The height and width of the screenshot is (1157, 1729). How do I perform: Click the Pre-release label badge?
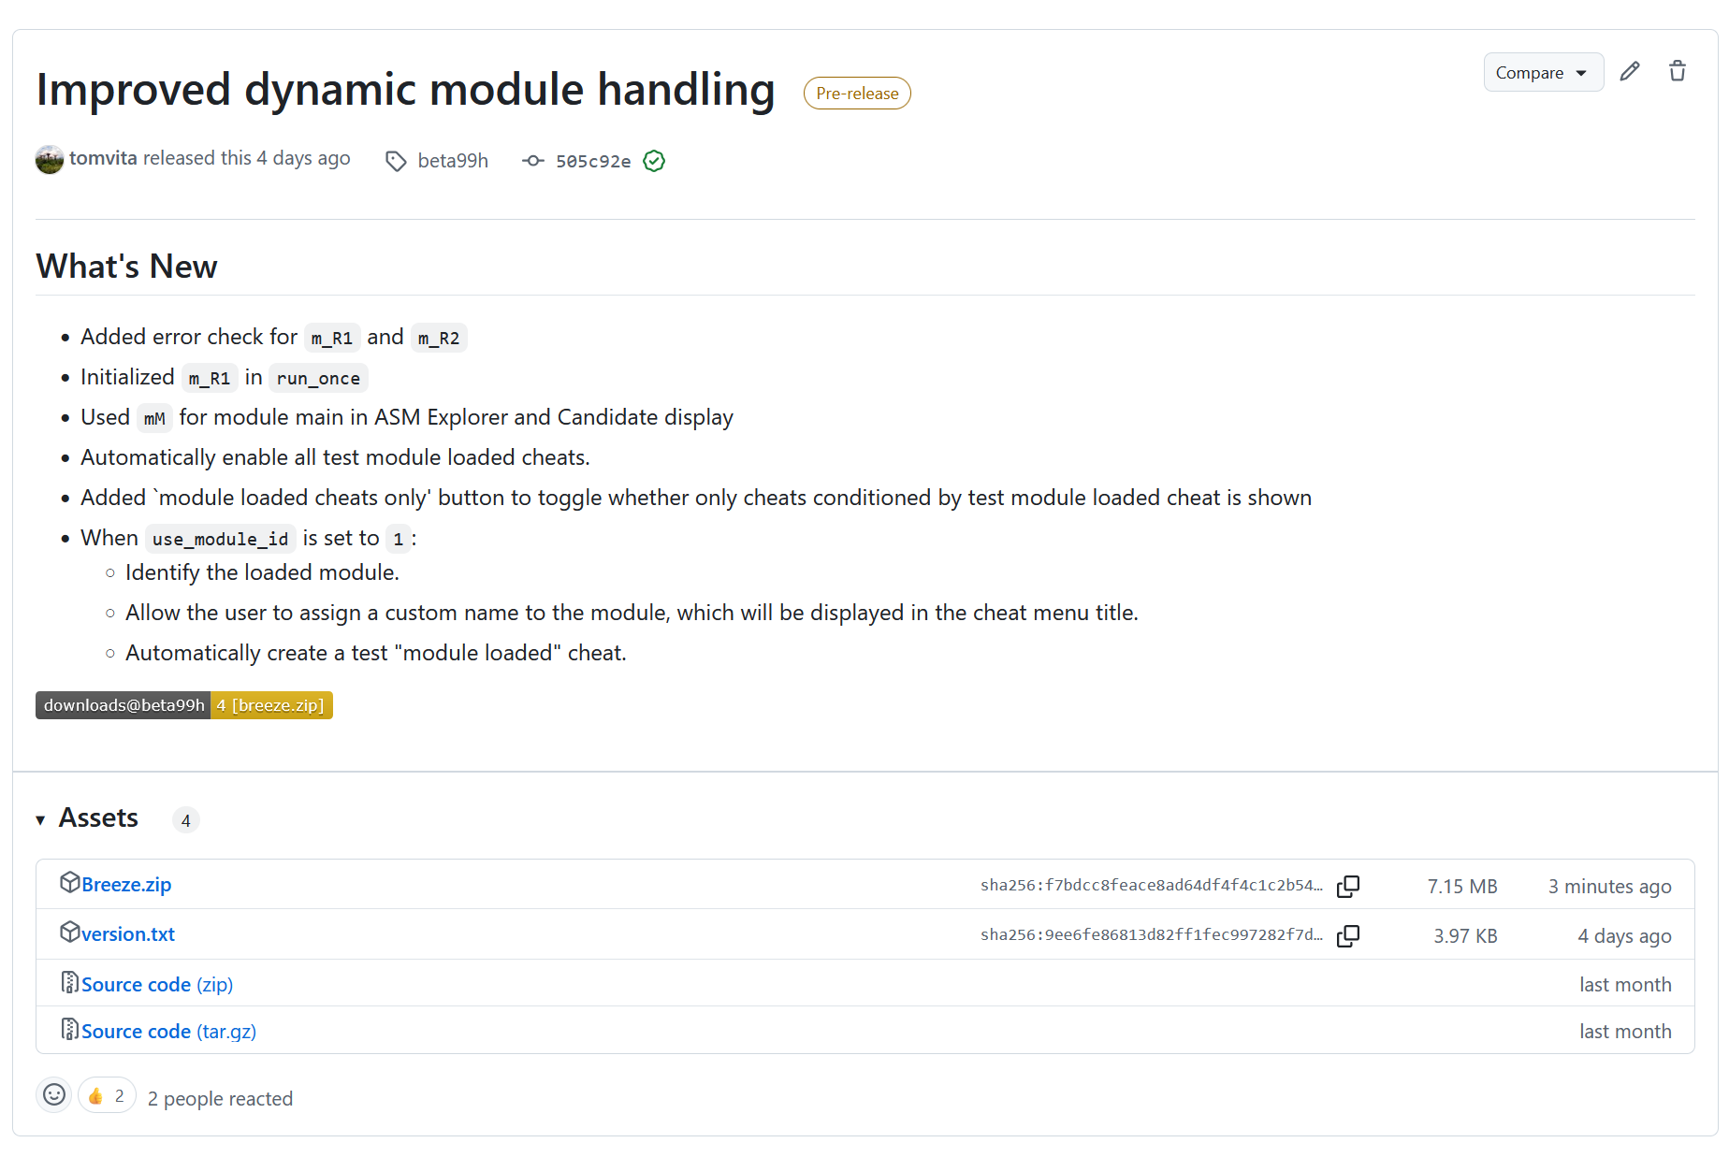click(x=857, y=94)
